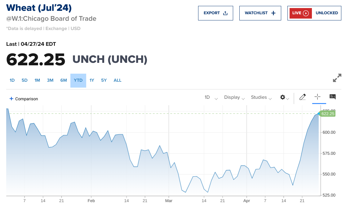Click the Watchlist plus icon
Screen dimensions: 346x208
coord(273,13)
